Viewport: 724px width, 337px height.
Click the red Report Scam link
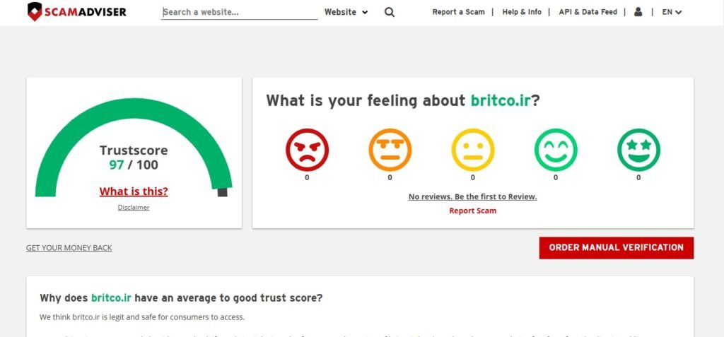(473, 211)
